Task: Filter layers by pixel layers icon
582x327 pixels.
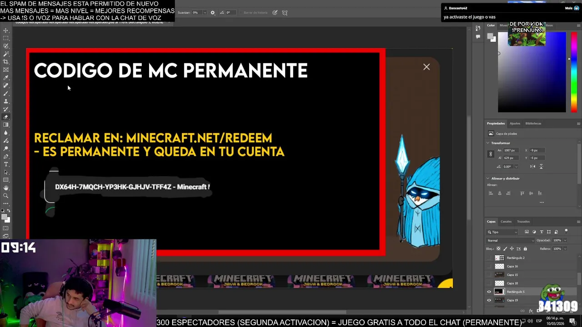Action: point(527,232)
